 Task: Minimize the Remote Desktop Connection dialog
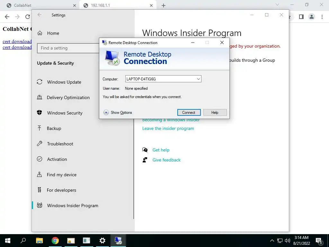(193, 43)
